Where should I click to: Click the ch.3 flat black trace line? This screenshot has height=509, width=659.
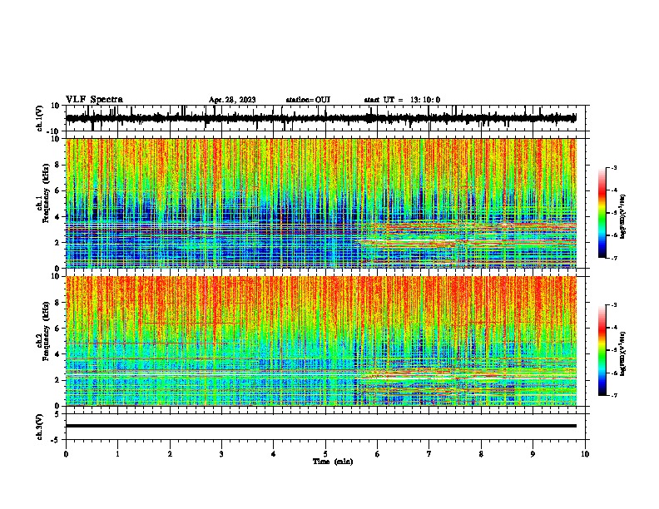[x=321, y=426]
